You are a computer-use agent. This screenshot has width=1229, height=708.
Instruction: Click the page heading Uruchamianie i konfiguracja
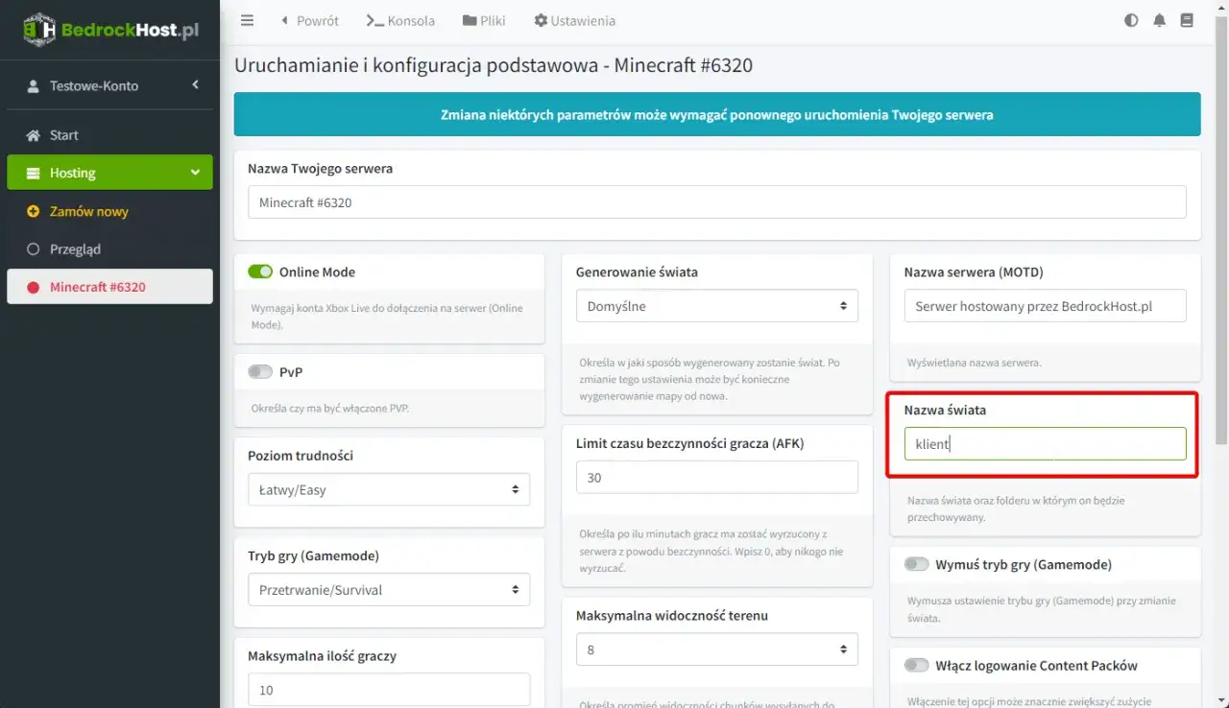tap(494, 65)
